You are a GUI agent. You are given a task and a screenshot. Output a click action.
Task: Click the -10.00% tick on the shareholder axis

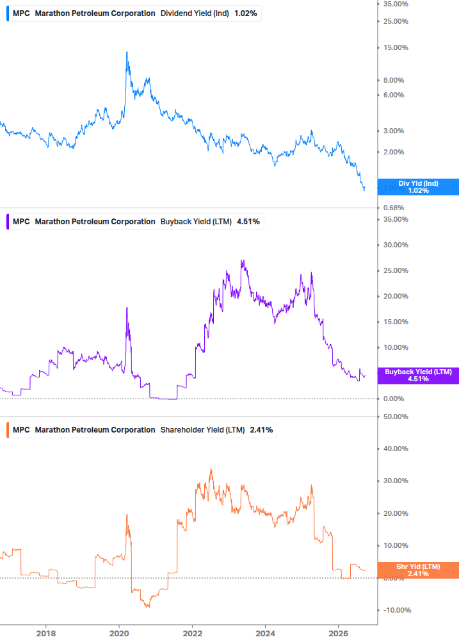pos(397,610)
